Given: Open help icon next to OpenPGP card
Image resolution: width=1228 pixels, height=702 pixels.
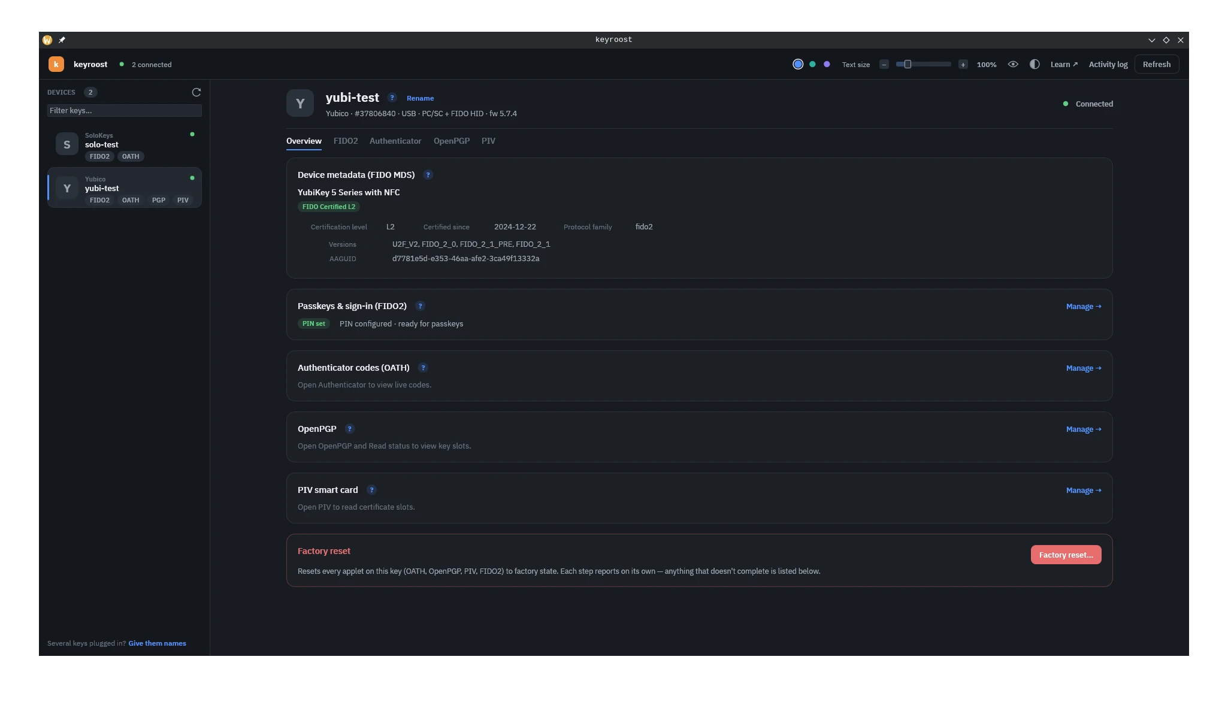Looking at the screenshot, I should 350,429.
